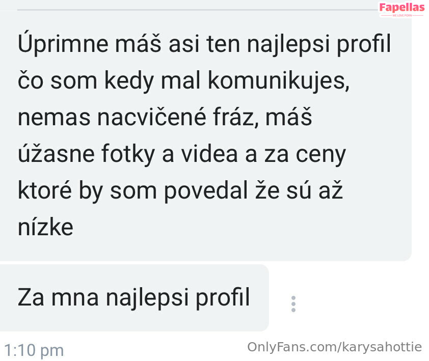Image resolution: width=429 pixels, height=361 pixels.
Task: Click the word 'komunikujes' in the message
Action: (279, 81)
